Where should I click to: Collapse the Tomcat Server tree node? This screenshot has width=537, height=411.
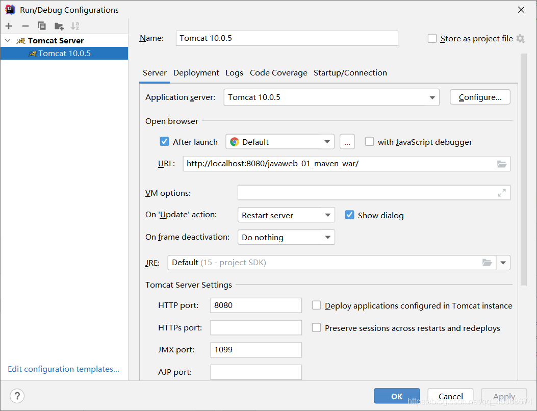tap(8, 40)
